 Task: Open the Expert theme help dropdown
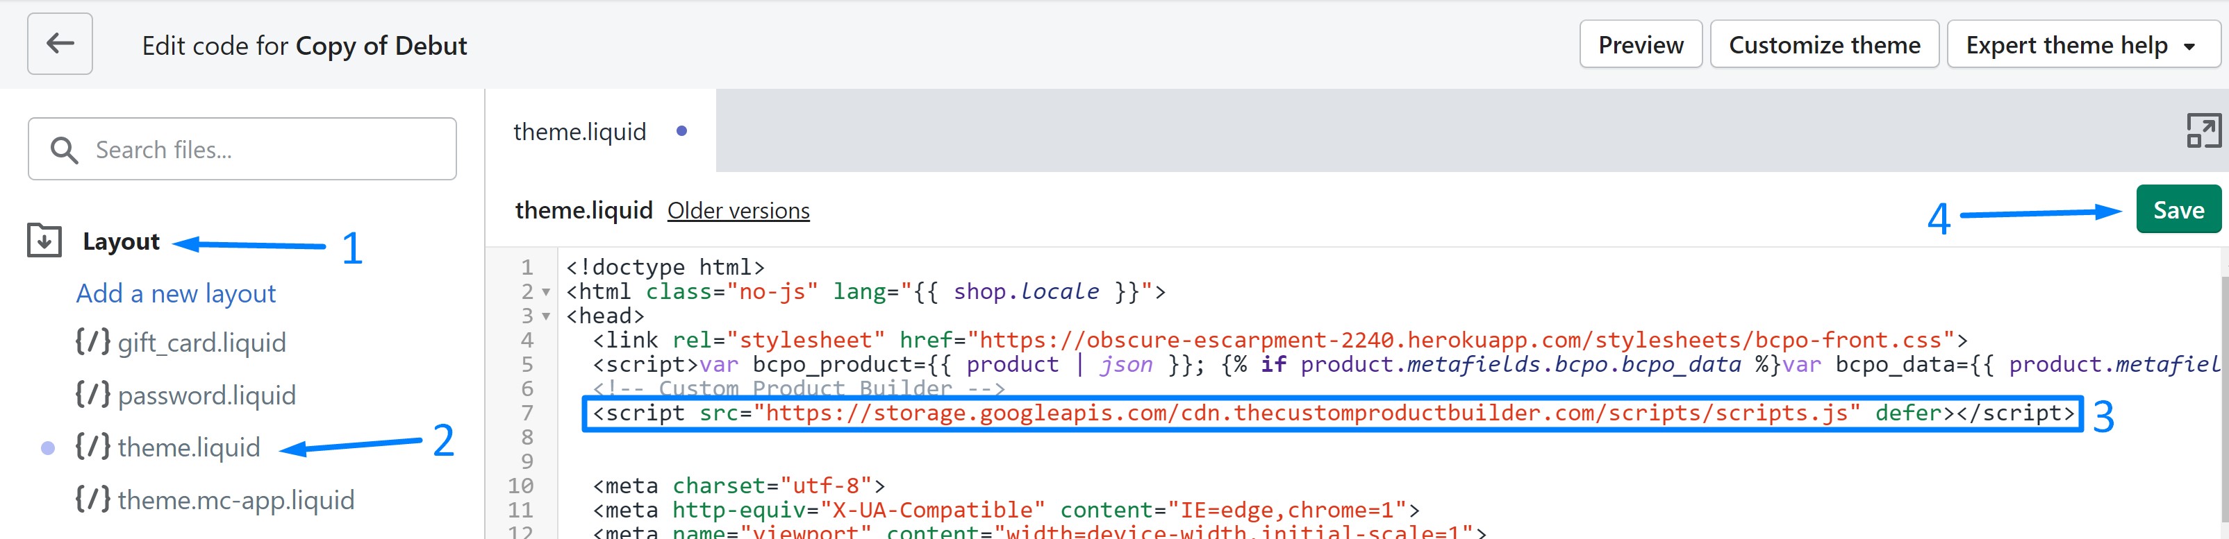pos(2082,44)
